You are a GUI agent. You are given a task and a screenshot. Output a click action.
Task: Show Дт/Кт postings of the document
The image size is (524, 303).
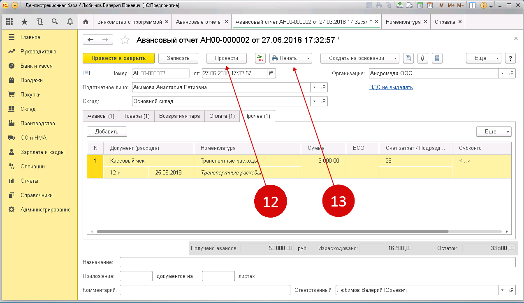260,58
